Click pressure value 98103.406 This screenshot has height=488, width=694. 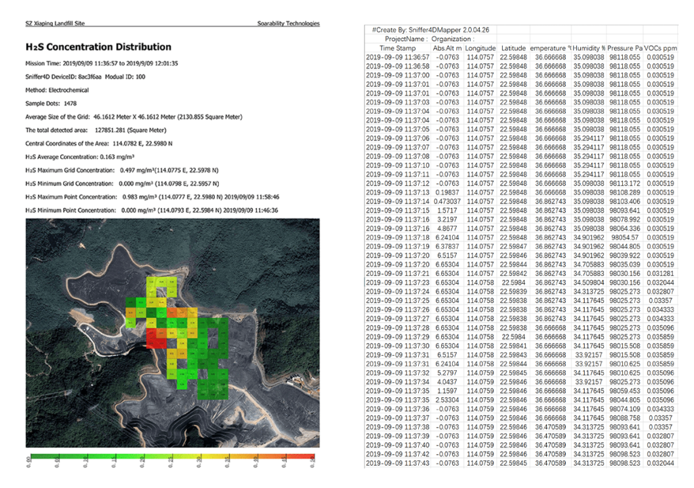pos(624,201)
